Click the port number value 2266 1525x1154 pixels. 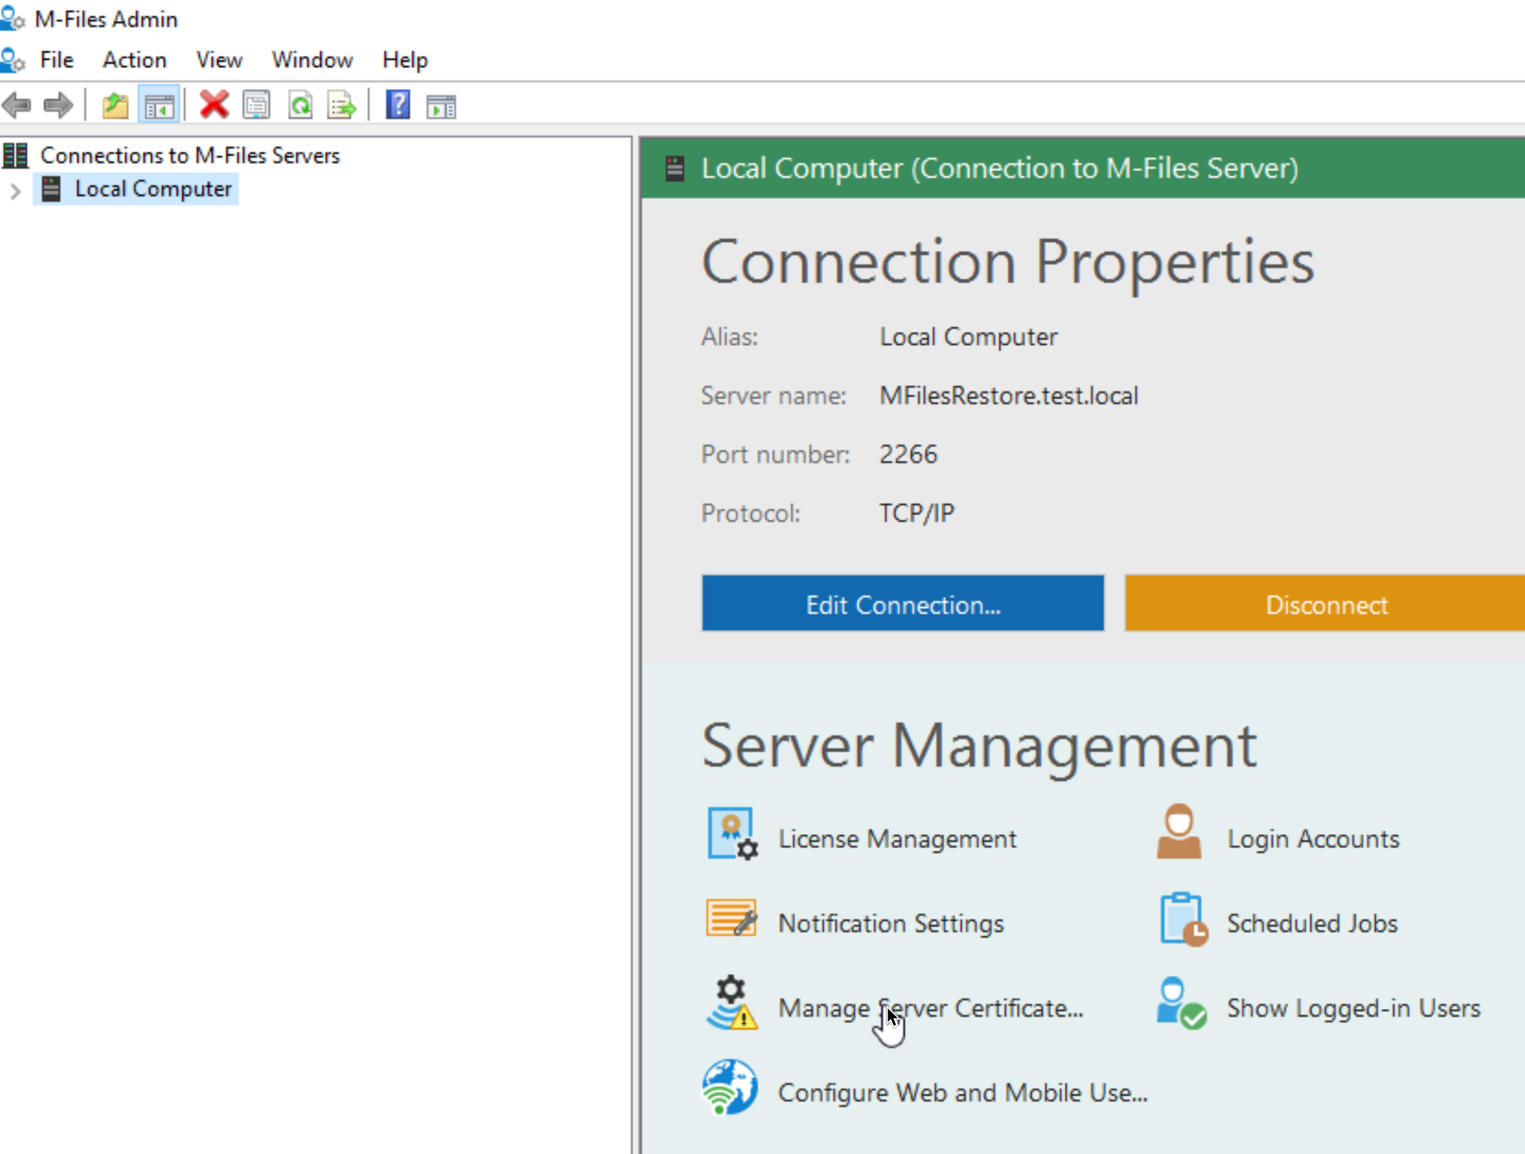click(908, 454)
